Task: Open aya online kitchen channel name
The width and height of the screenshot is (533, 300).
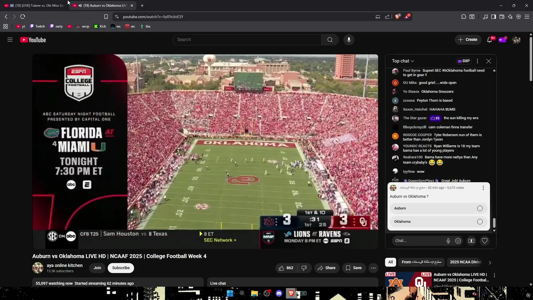Action: (x=65, y=265)
